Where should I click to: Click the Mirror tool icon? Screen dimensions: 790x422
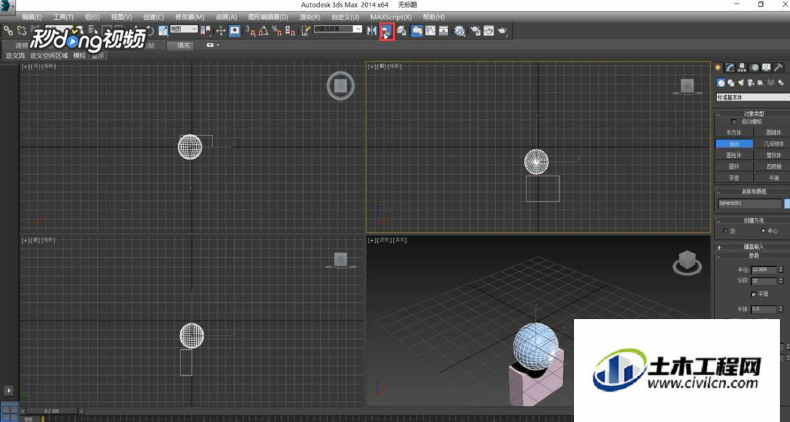[371, 31]
